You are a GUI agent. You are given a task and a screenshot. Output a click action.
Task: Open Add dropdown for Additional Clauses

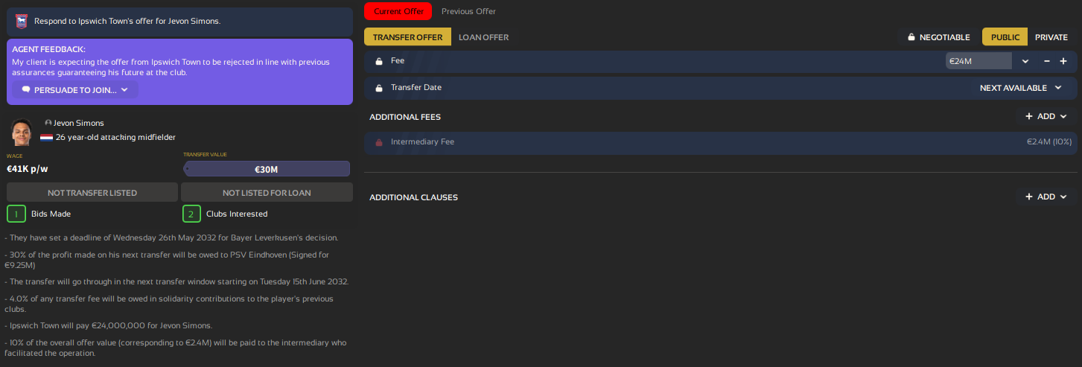point(1046,197)
